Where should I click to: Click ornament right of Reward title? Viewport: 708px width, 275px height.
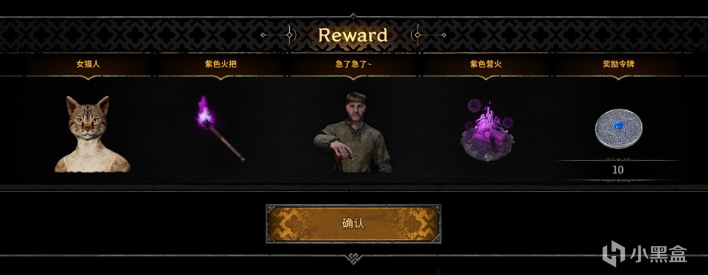click(428, 35)
